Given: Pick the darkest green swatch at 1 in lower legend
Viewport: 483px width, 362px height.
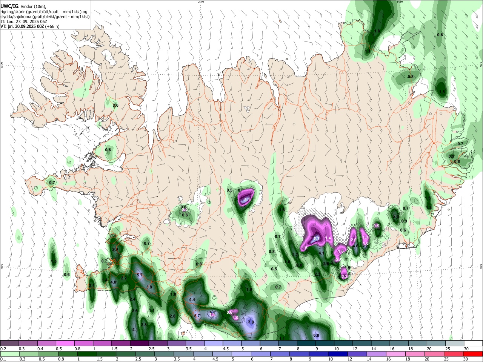Looking at the screenshot, I should pos(87,354).
